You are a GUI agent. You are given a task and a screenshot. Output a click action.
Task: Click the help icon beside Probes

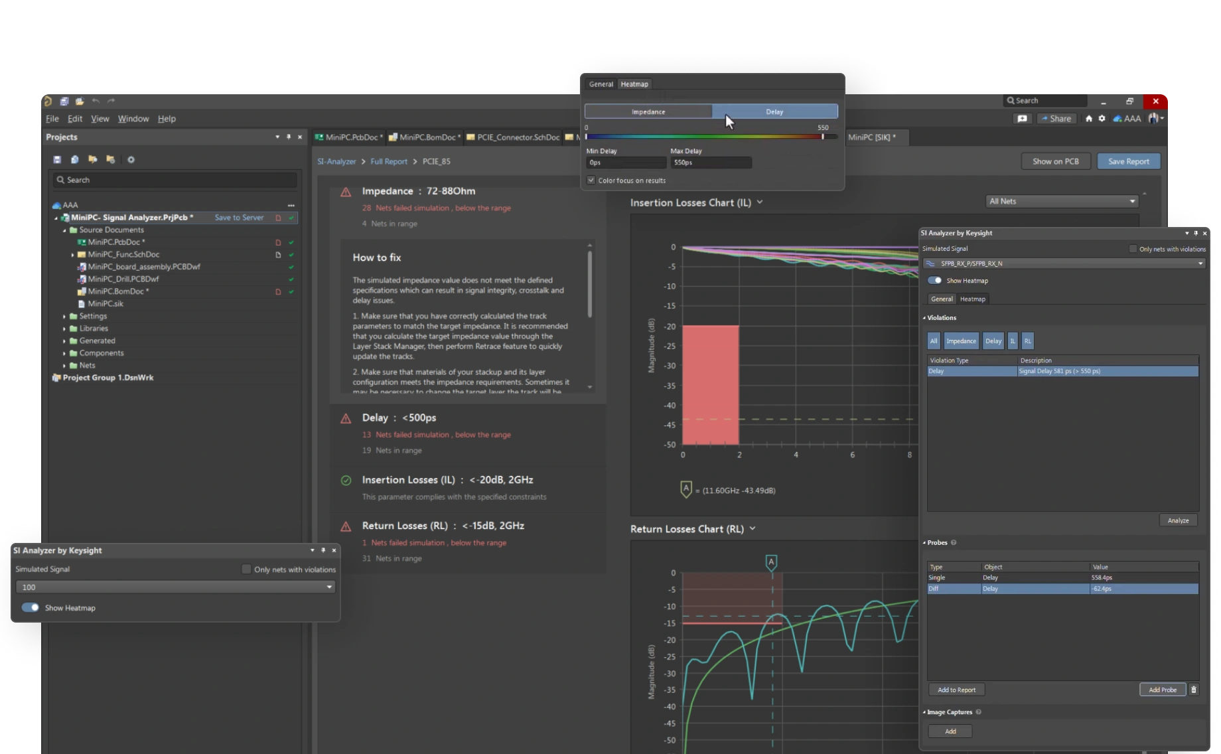[954, 542]
